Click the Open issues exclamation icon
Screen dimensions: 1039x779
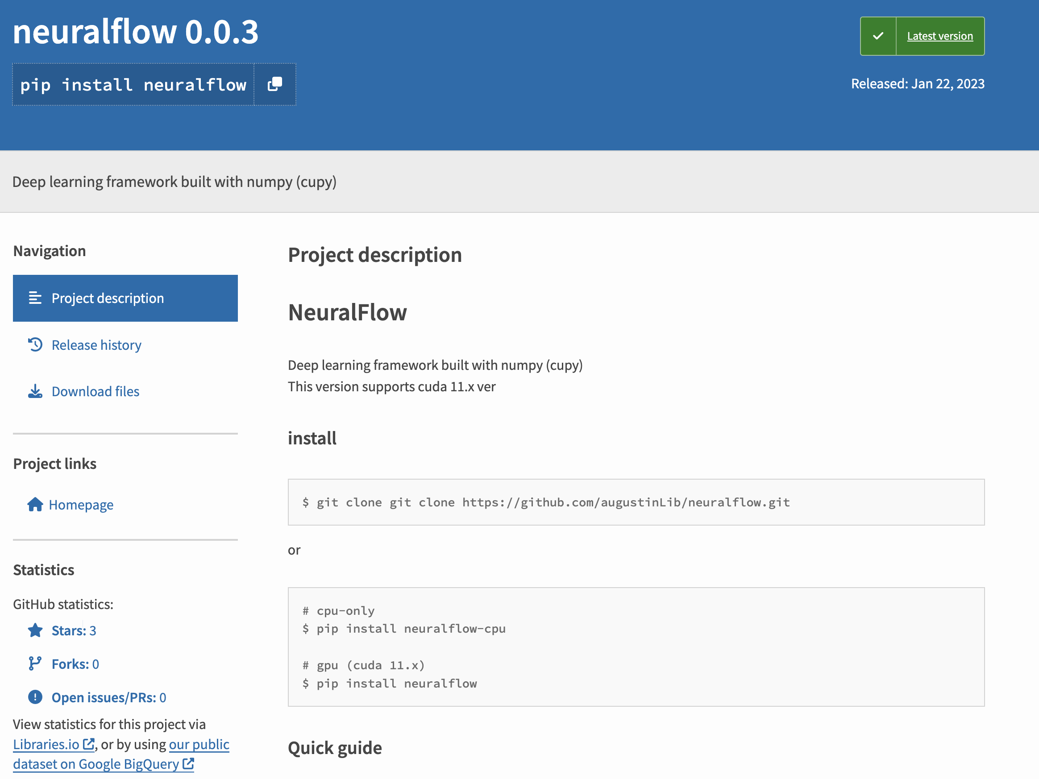point(35,697)
